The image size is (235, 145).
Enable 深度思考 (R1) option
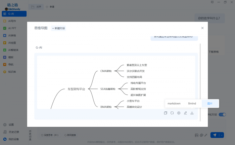[x=50, y=135]
